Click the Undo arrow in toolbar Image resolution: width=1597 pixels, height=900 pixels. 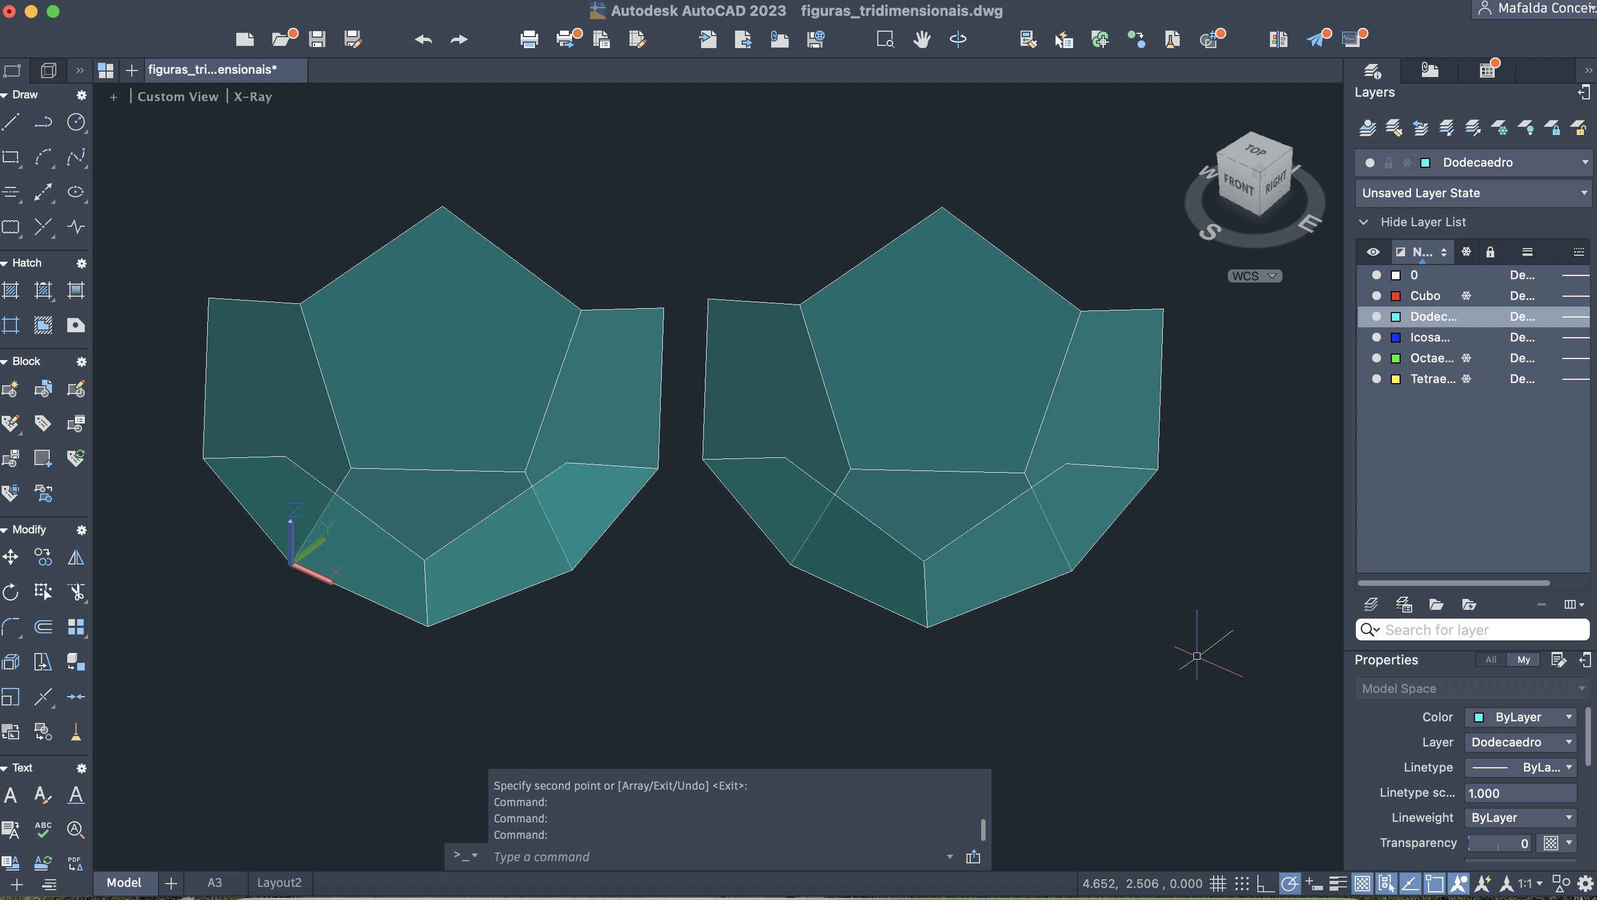[x=423, y=40]
